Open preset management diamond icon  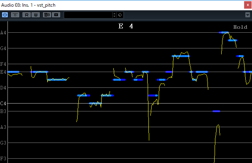coord(120,15)
